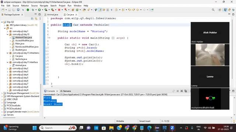Click Remove Launch X icon in console
The height and width of the screenshot is (132, 236).
(182, 91)
